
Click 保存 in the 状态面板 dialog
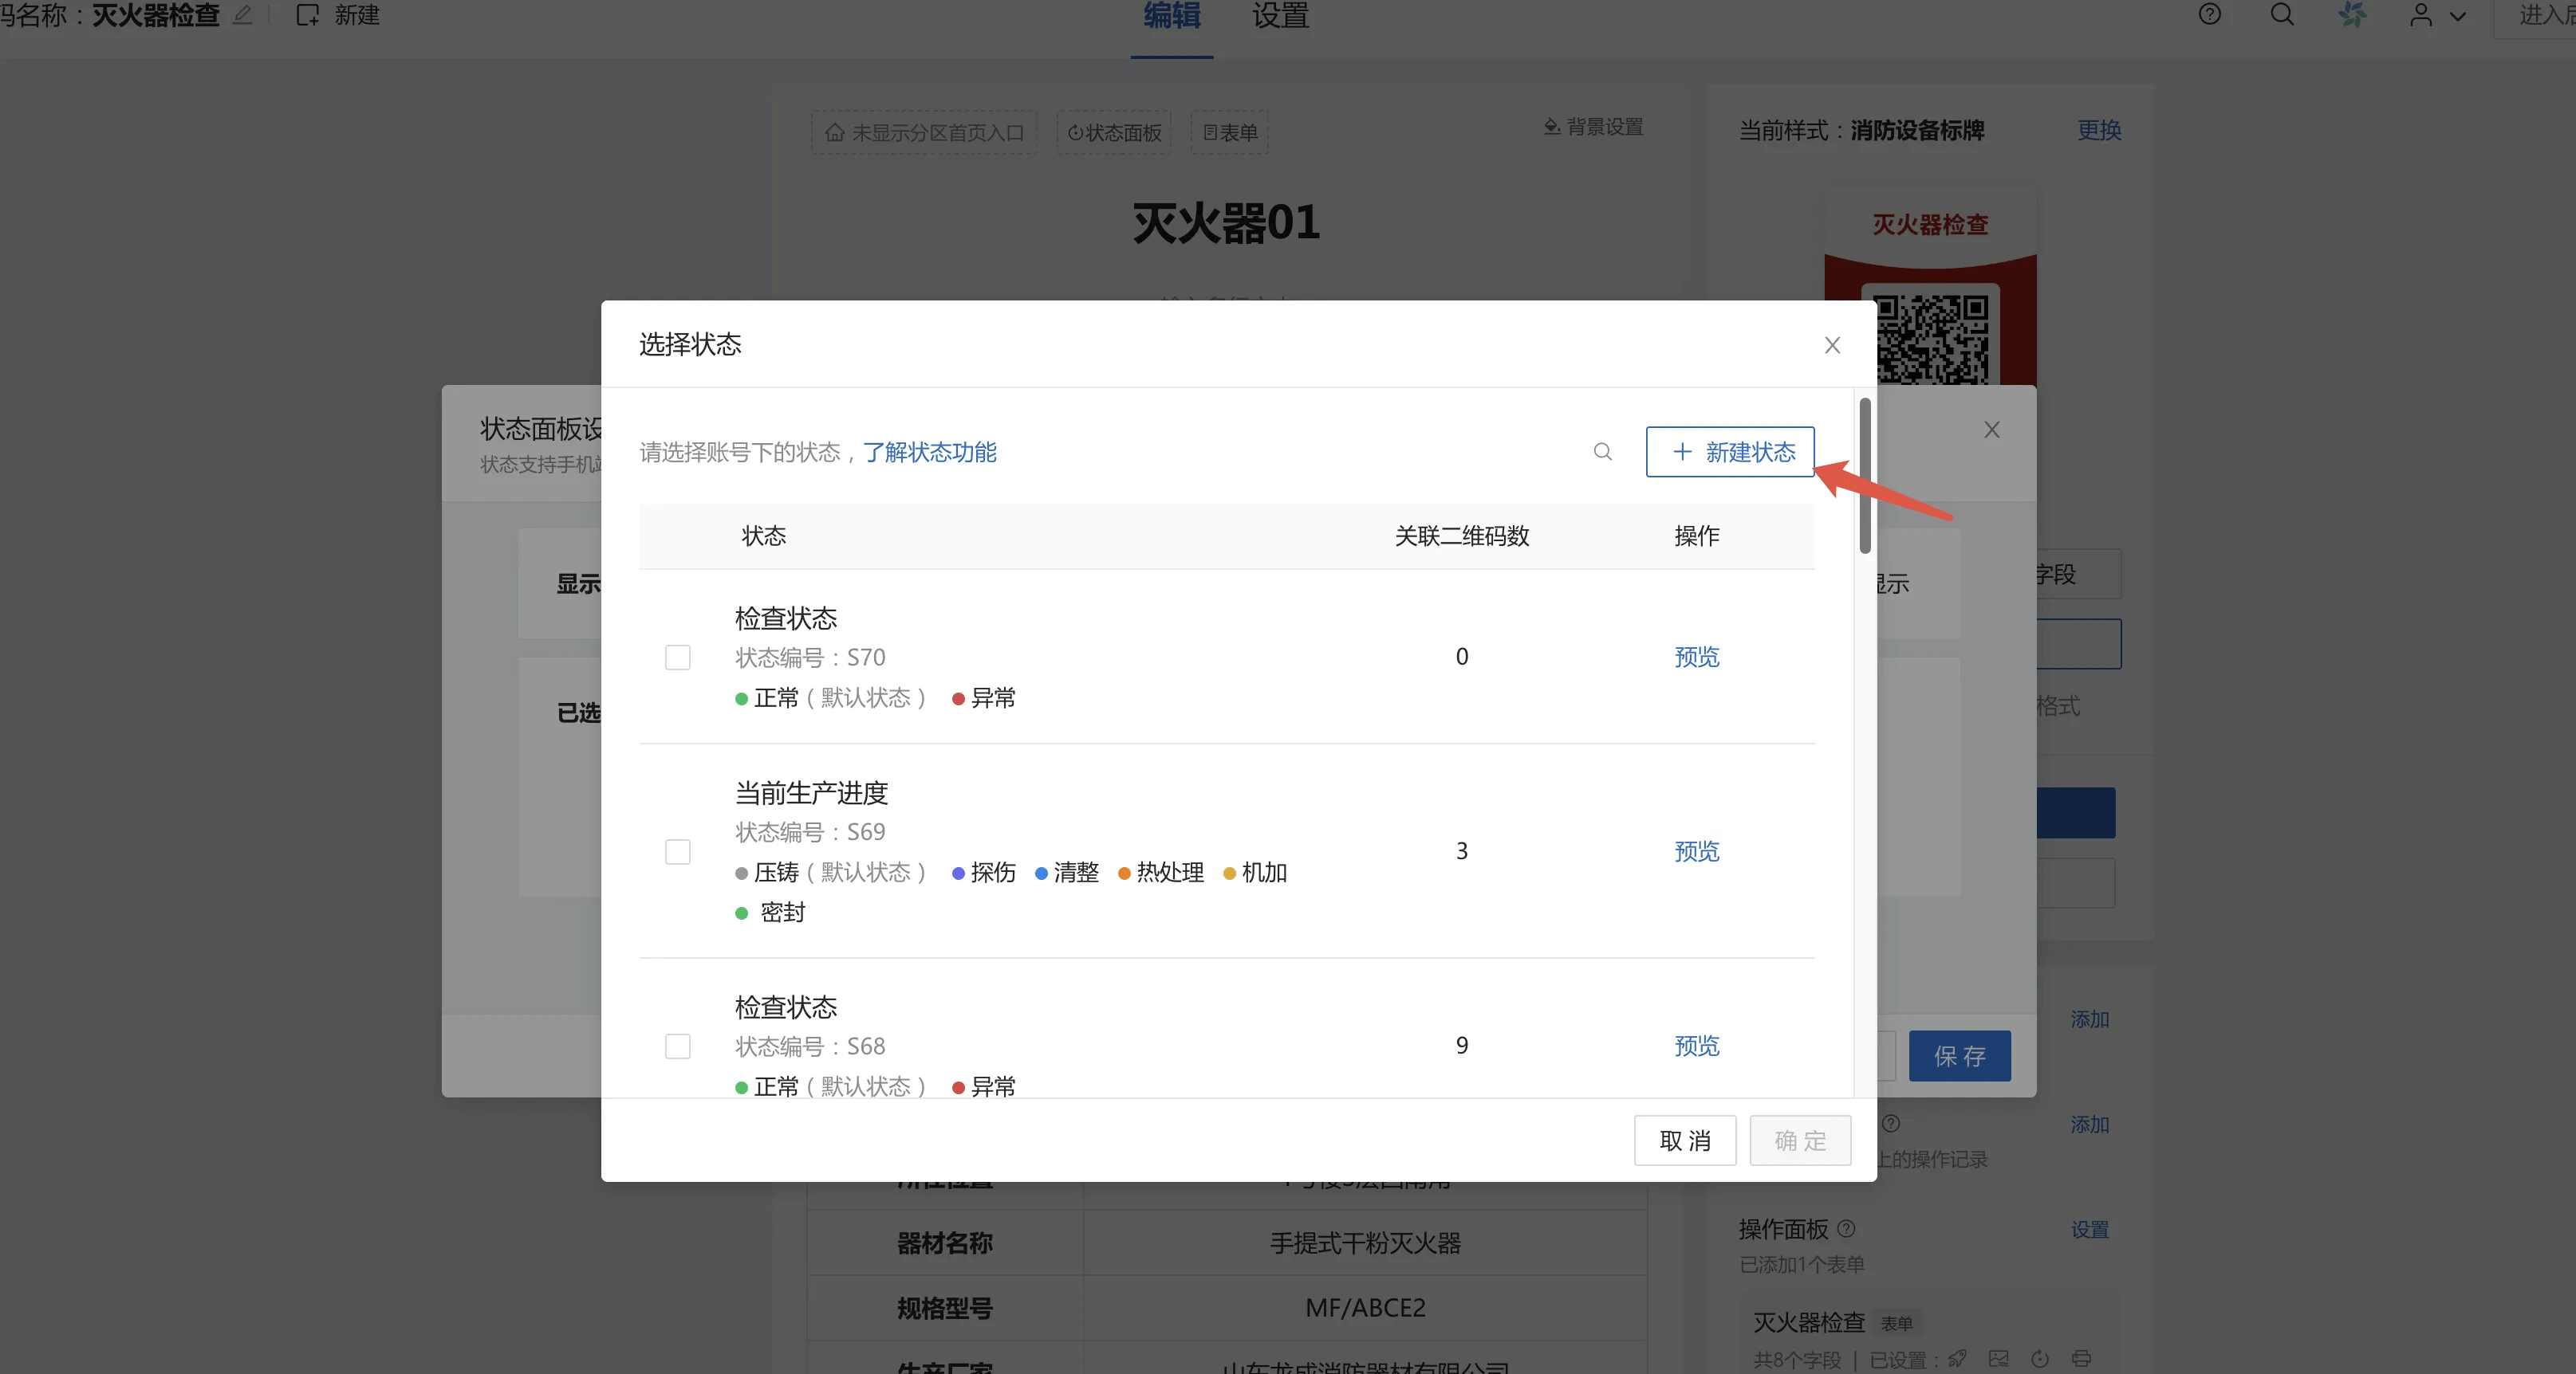[x=1960, y=1056]
